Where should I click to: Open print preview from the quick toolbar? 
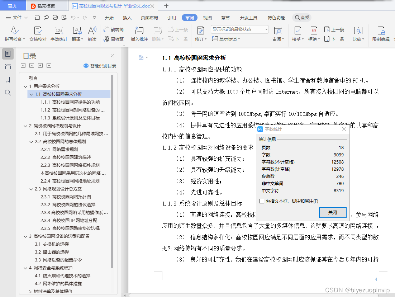[64, 17]
